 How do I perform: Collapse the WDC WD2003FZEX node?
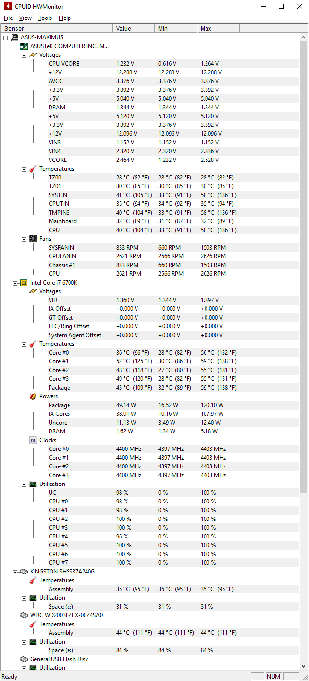15,615
